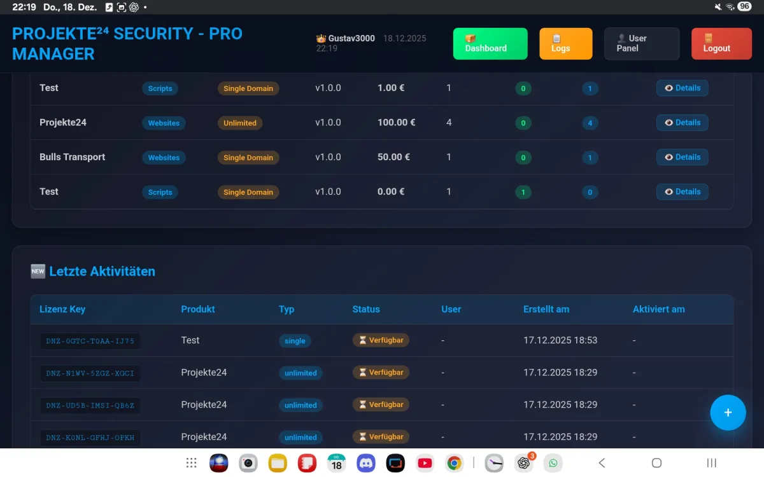Open the Calendar app showing 18
This screenshot has width=764, height=477.
pyautogui.click(x=337, y=463)
